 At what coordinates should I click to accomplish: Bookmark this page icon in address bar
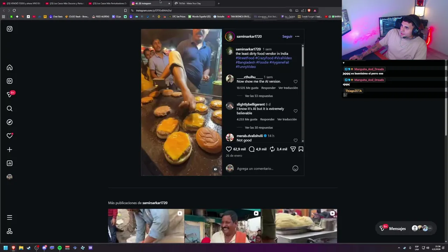(x=125, y=10)
